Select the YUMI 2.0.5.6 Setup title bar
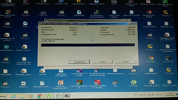178x100 pixels. [x=88, y=21]
